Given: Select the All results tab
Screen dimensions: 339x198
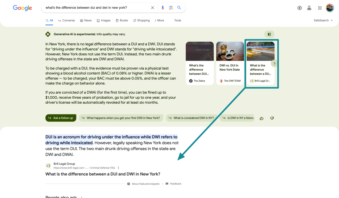Looking at the screenshot, I should pos(49,21).
